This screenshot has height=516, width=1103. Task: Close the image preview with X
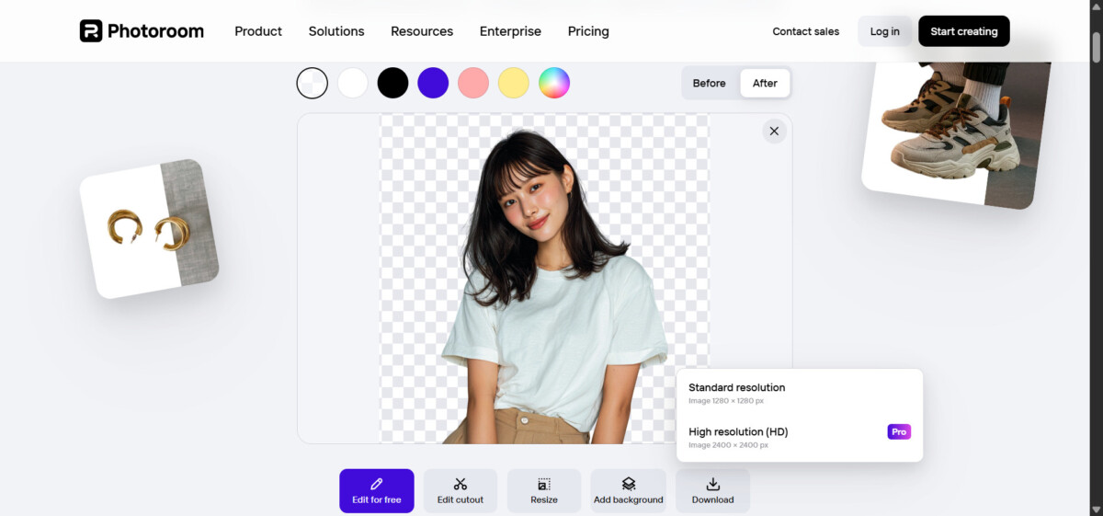774,132
